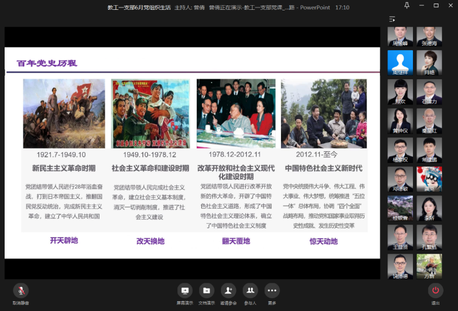Choose participant thumbnail 方新
The image size is (458, 311).
tap(429, 266)
